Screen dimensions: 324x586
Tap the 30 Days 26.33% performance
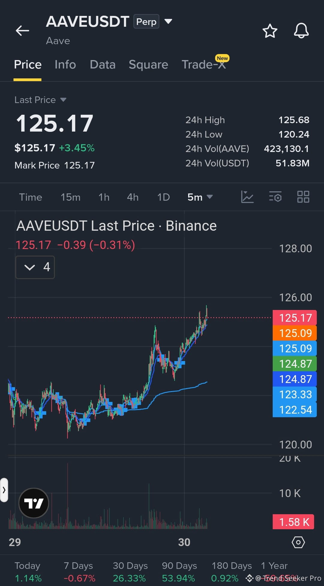pos(130,572)
